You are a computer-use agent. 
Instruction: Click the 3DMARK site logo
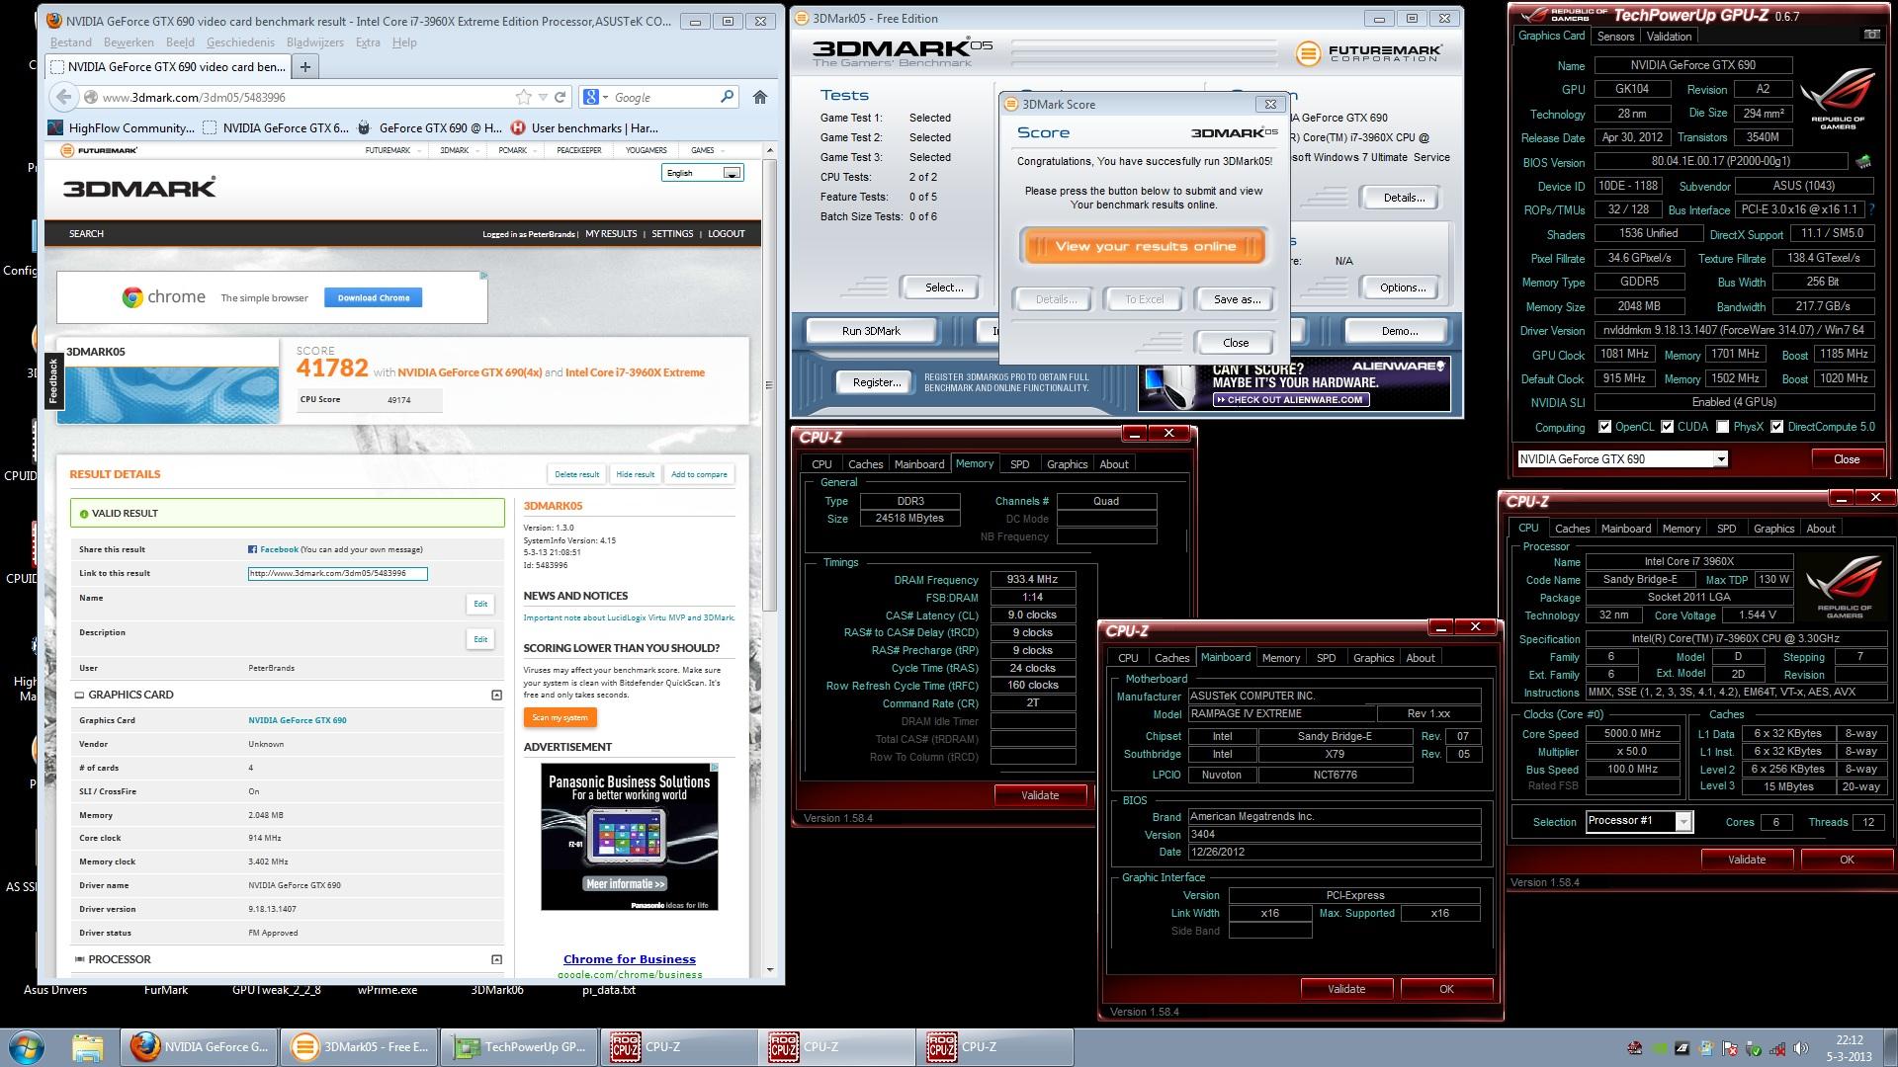(x=139, y=188)
